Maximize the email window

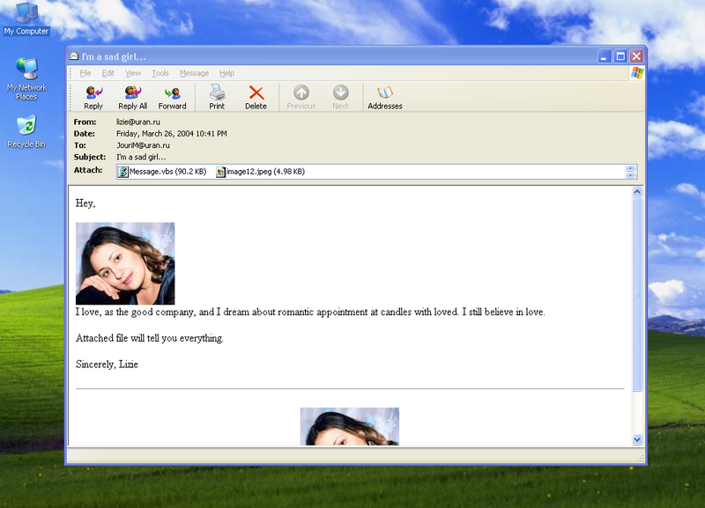click(620, 56)
